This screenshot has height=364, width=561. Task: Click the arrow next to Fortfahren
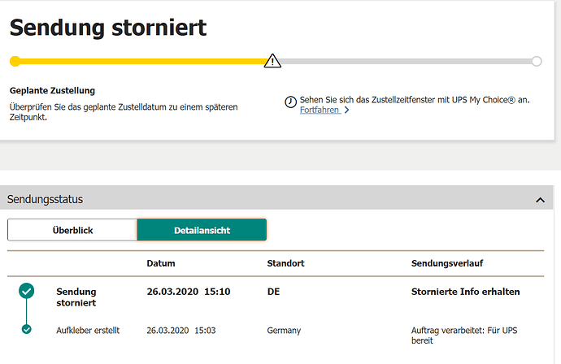click(346, 110)
